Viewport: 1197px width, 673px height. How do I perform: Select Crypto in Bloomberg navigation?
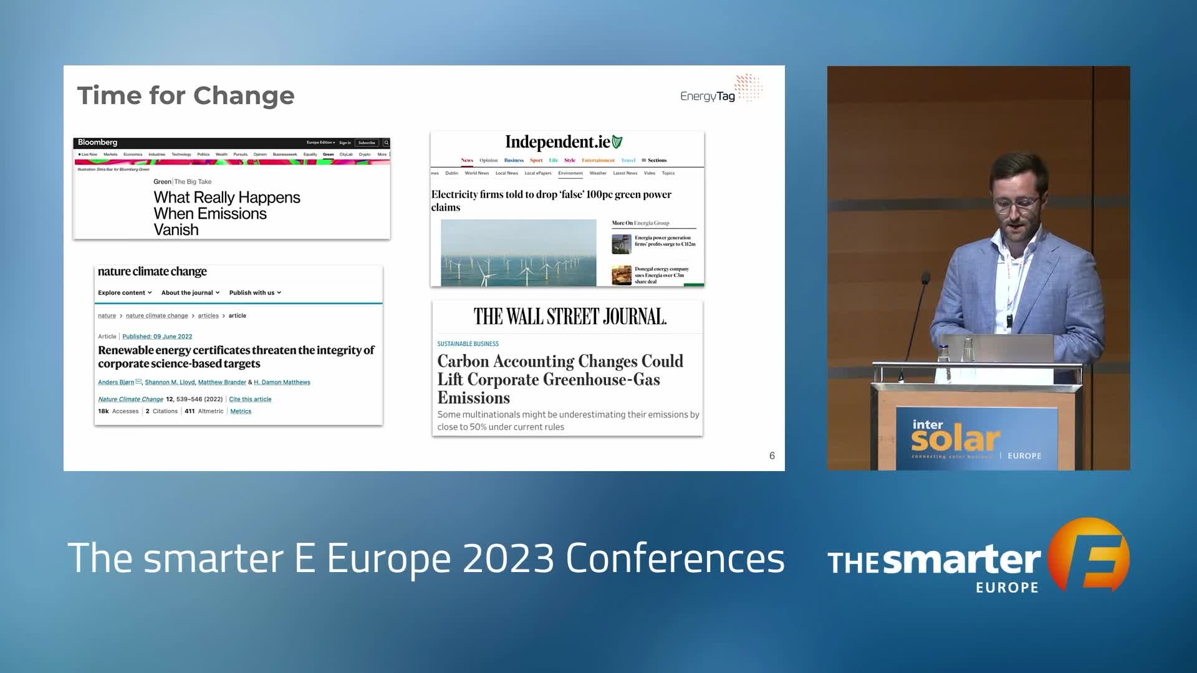coord(365,155)
